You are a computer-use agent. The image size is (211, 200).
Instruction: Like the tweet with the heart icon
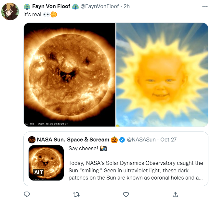pyautogui.click(x=126, y=194)
